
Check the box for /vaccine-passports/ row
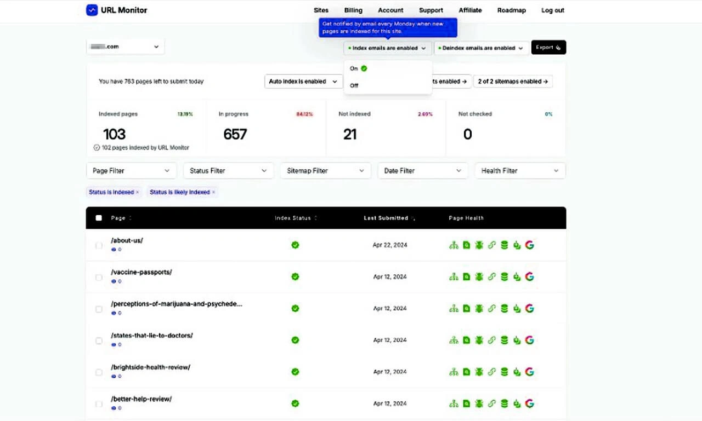(x=99, y=277)
